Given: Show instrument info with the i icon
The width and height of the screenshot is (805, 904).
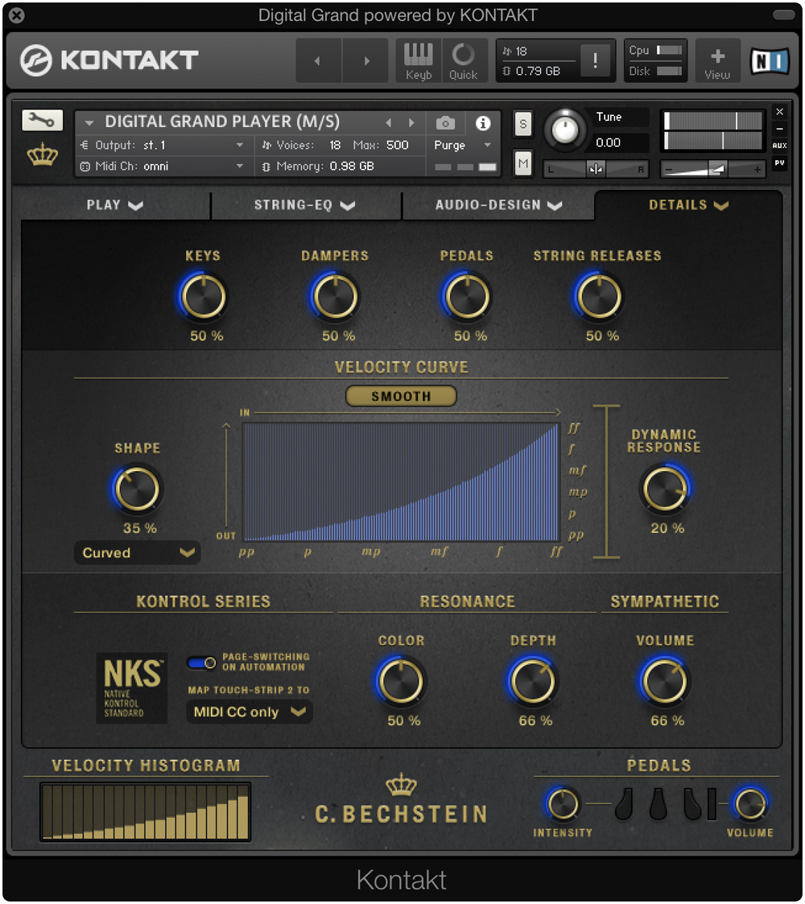Looking at the screenshot, I should click(483, 123).
